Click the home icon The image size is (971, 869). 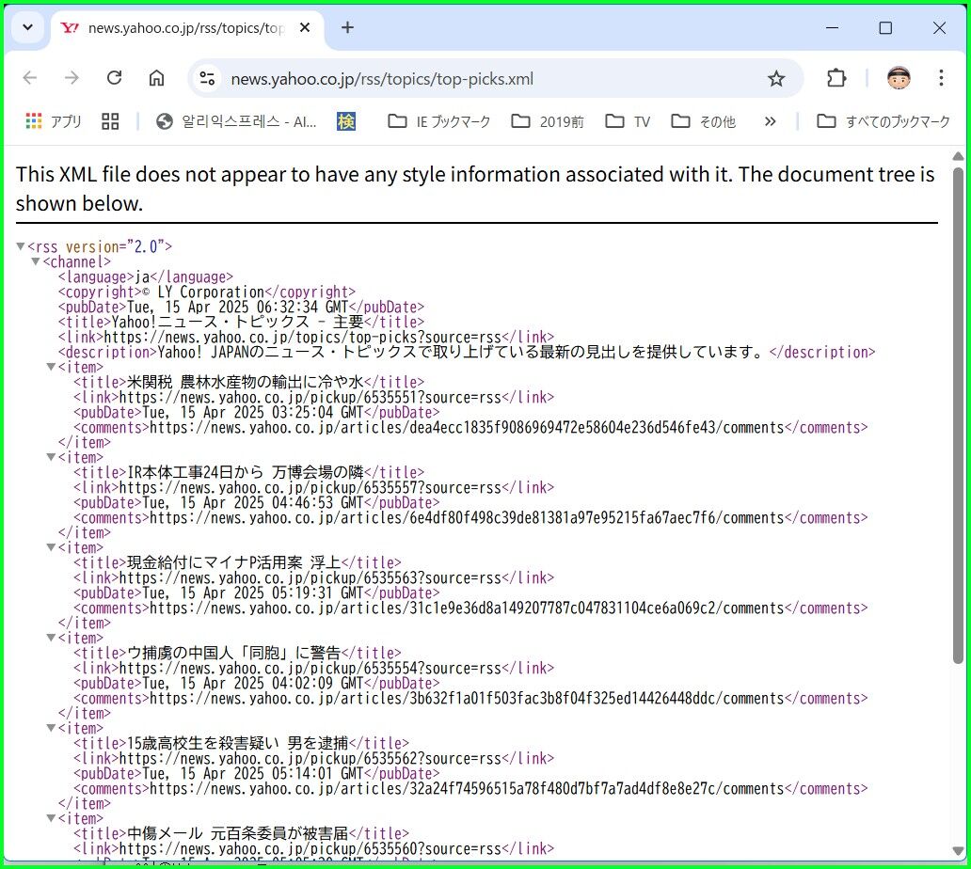click(x=156, y=78)
